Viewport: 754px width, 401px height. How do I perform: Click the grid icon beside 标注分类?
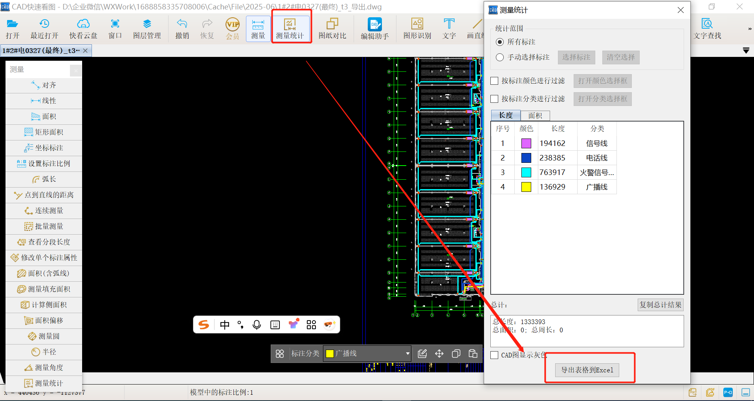(x=280, y=354)
